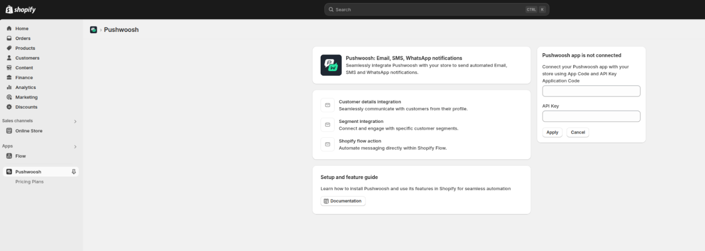Click the 'Customer details integration' text

(x=370, y=102)
